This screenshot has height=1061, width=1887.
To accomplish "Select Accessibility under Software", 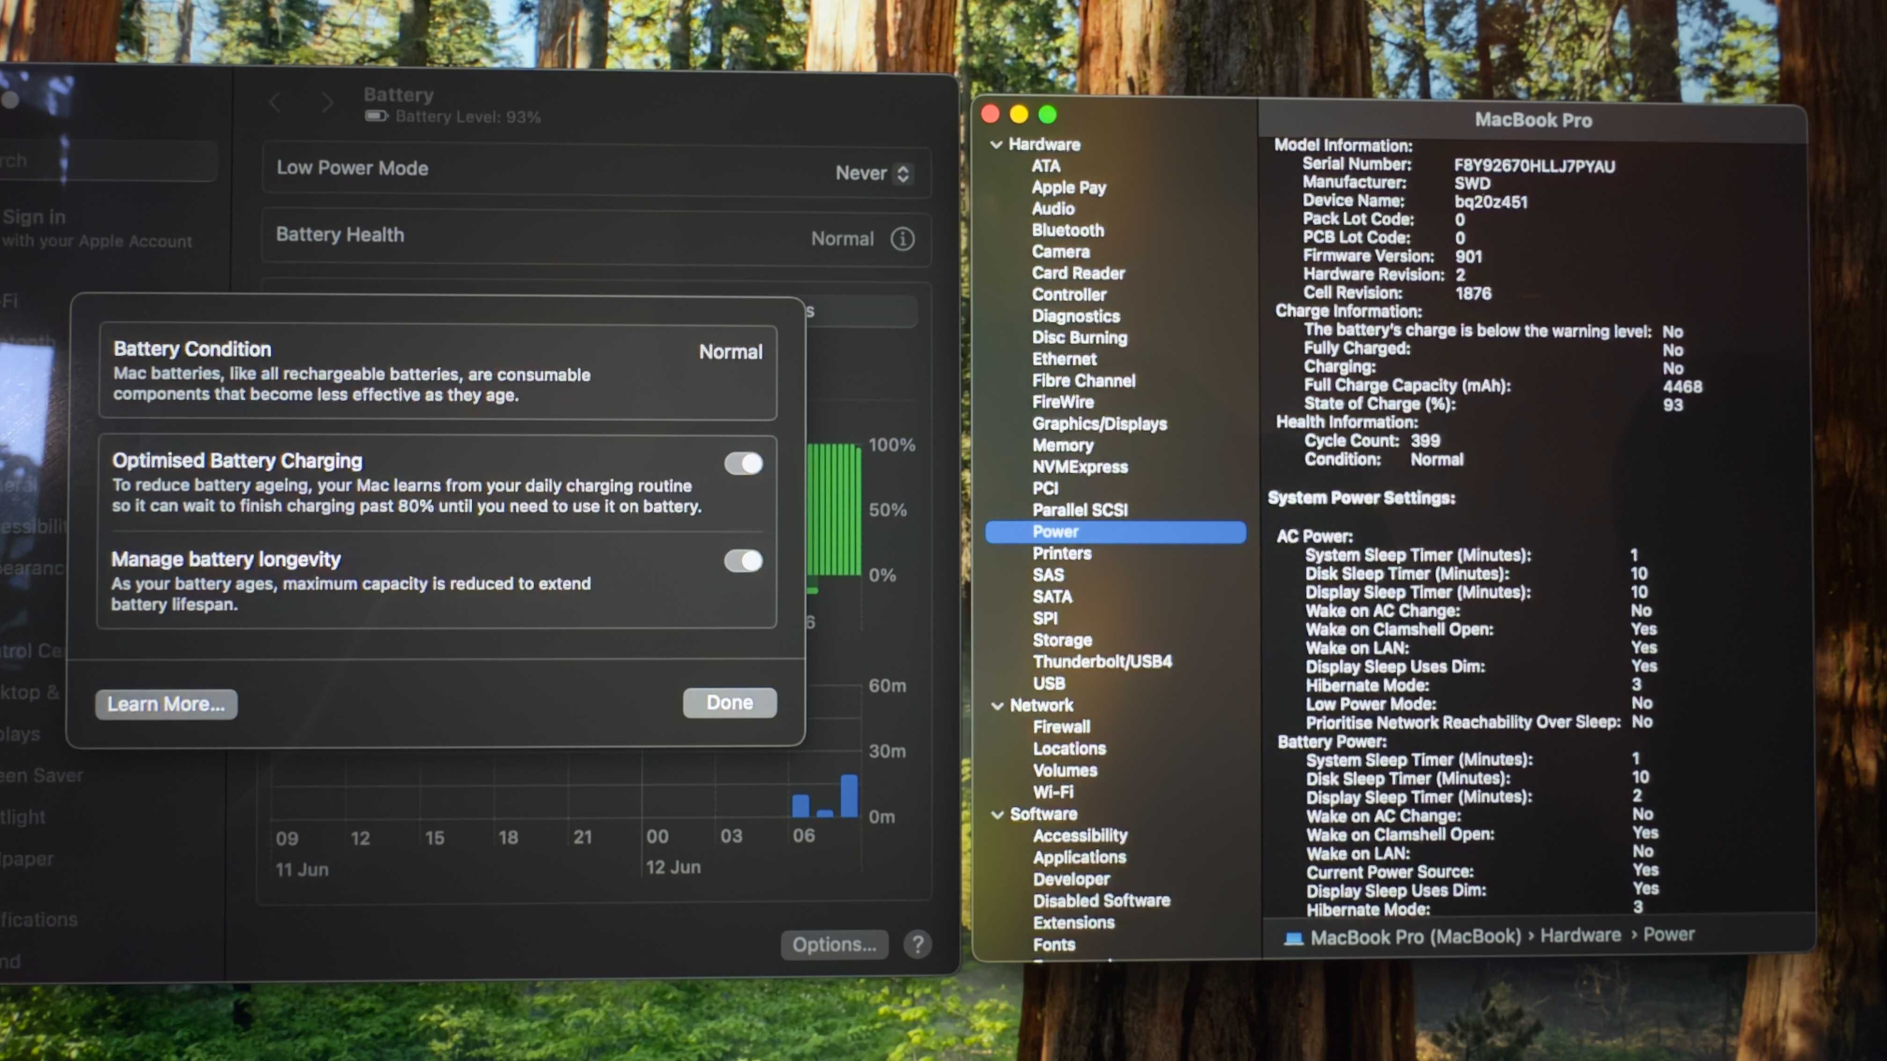I will pyautogui.click(x=1081, y=836).
